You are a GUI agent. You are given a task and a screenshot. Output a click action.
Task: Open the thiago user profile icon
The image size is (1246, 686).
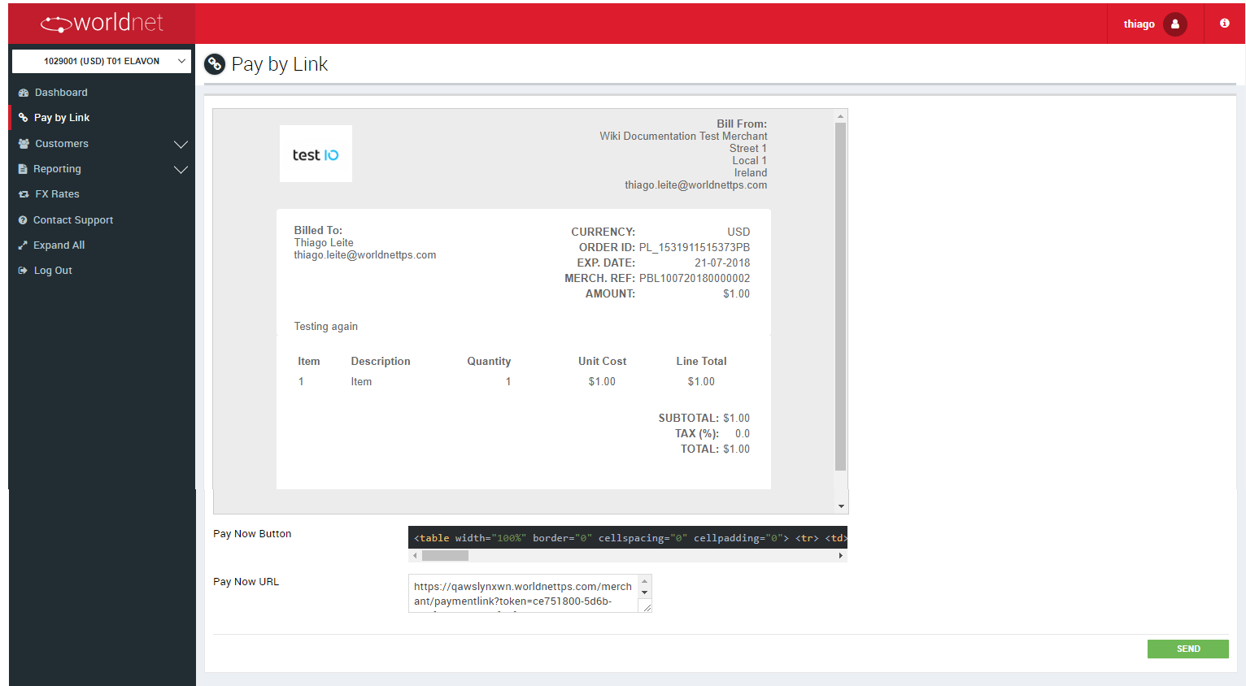[x=1175, y=24]
